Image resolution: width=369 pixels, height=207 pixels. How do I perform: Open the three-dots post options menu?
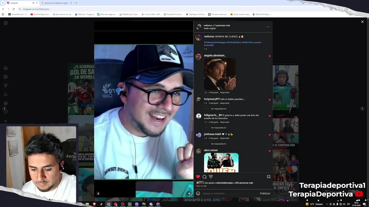tap(268, 27)
